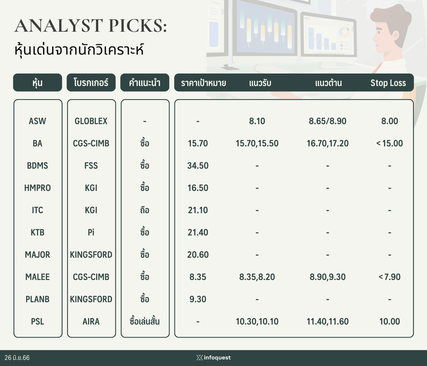Image resolution: width=427 pixels, height=366 pixels.
Task: Click the 8.65/8.90 resistance value
Action: (328, 121)
